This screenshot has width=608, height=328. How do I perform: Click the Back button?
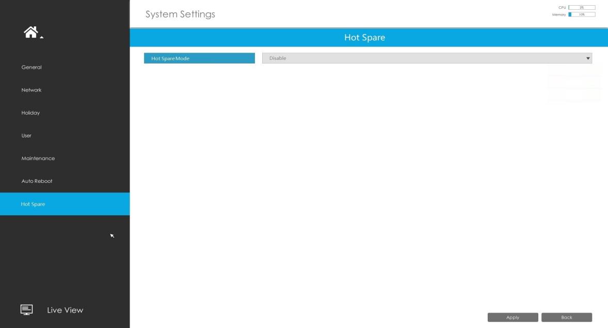(x=567, y=317)
